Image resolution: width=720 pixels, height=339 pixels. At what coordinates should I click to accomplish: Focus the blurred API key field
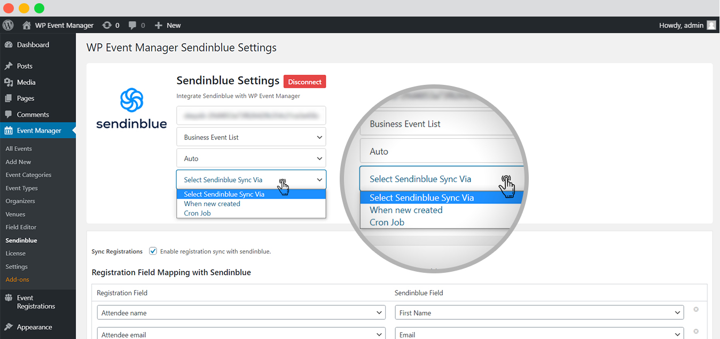click(251, 115)
